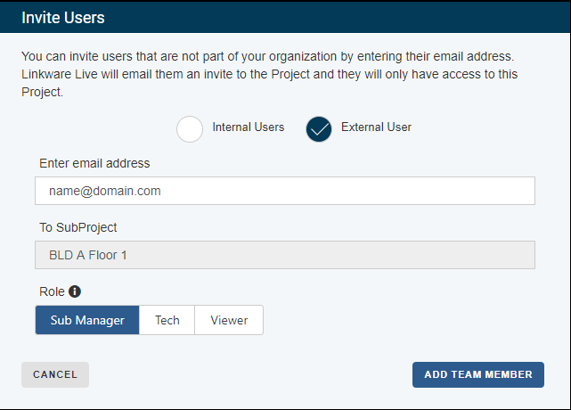
Task: Click 'Linkware Live' in the description text
Action: (x=60, y=74)
